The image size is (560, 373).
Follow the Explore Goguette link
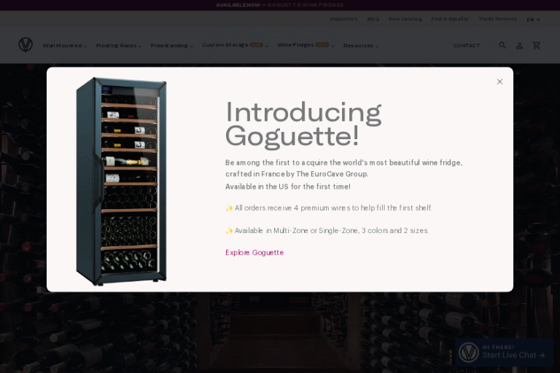254,253
